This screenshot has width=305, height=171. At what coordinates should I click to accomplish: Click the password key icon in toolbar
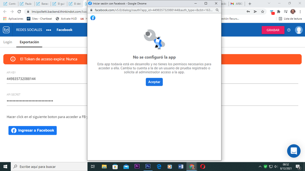coord(248,11)
